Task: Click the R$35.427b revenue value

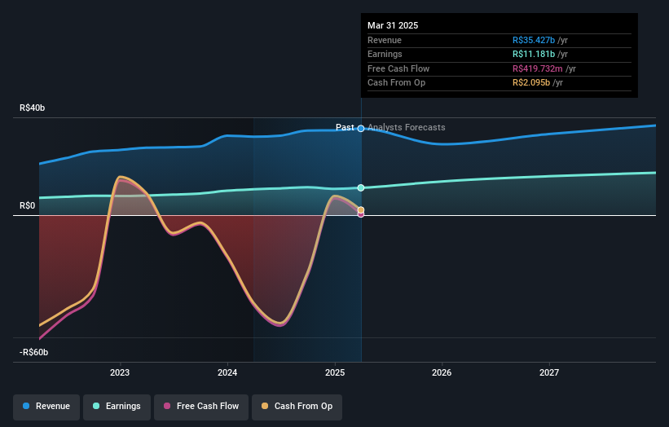Action: pyautogui.click(x=534, y=40)
